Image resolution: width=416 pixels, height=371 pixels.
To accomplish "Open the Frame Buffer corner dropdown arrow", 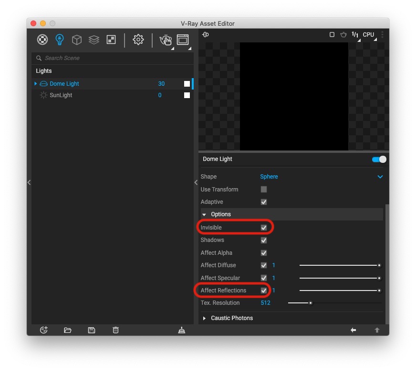I will click(x=190, y=49).
